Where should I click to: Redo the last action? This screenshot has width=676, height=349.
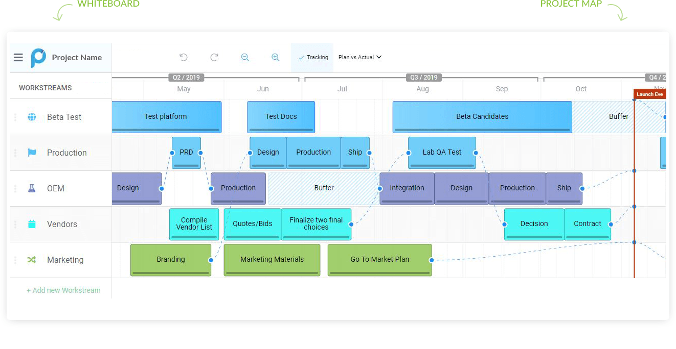click(x=214, y=58)
